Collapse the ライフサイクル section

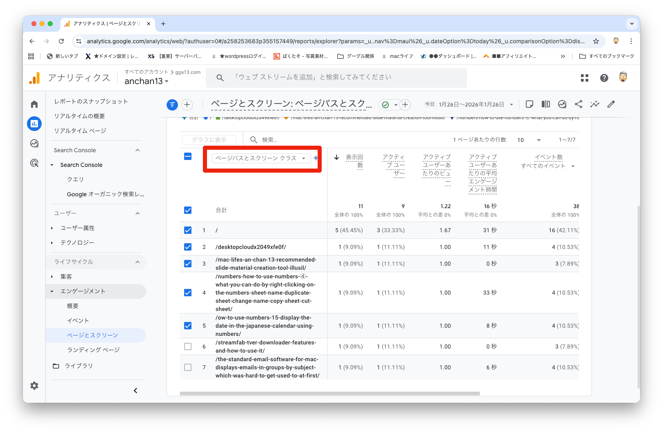[x=138, y=262]
